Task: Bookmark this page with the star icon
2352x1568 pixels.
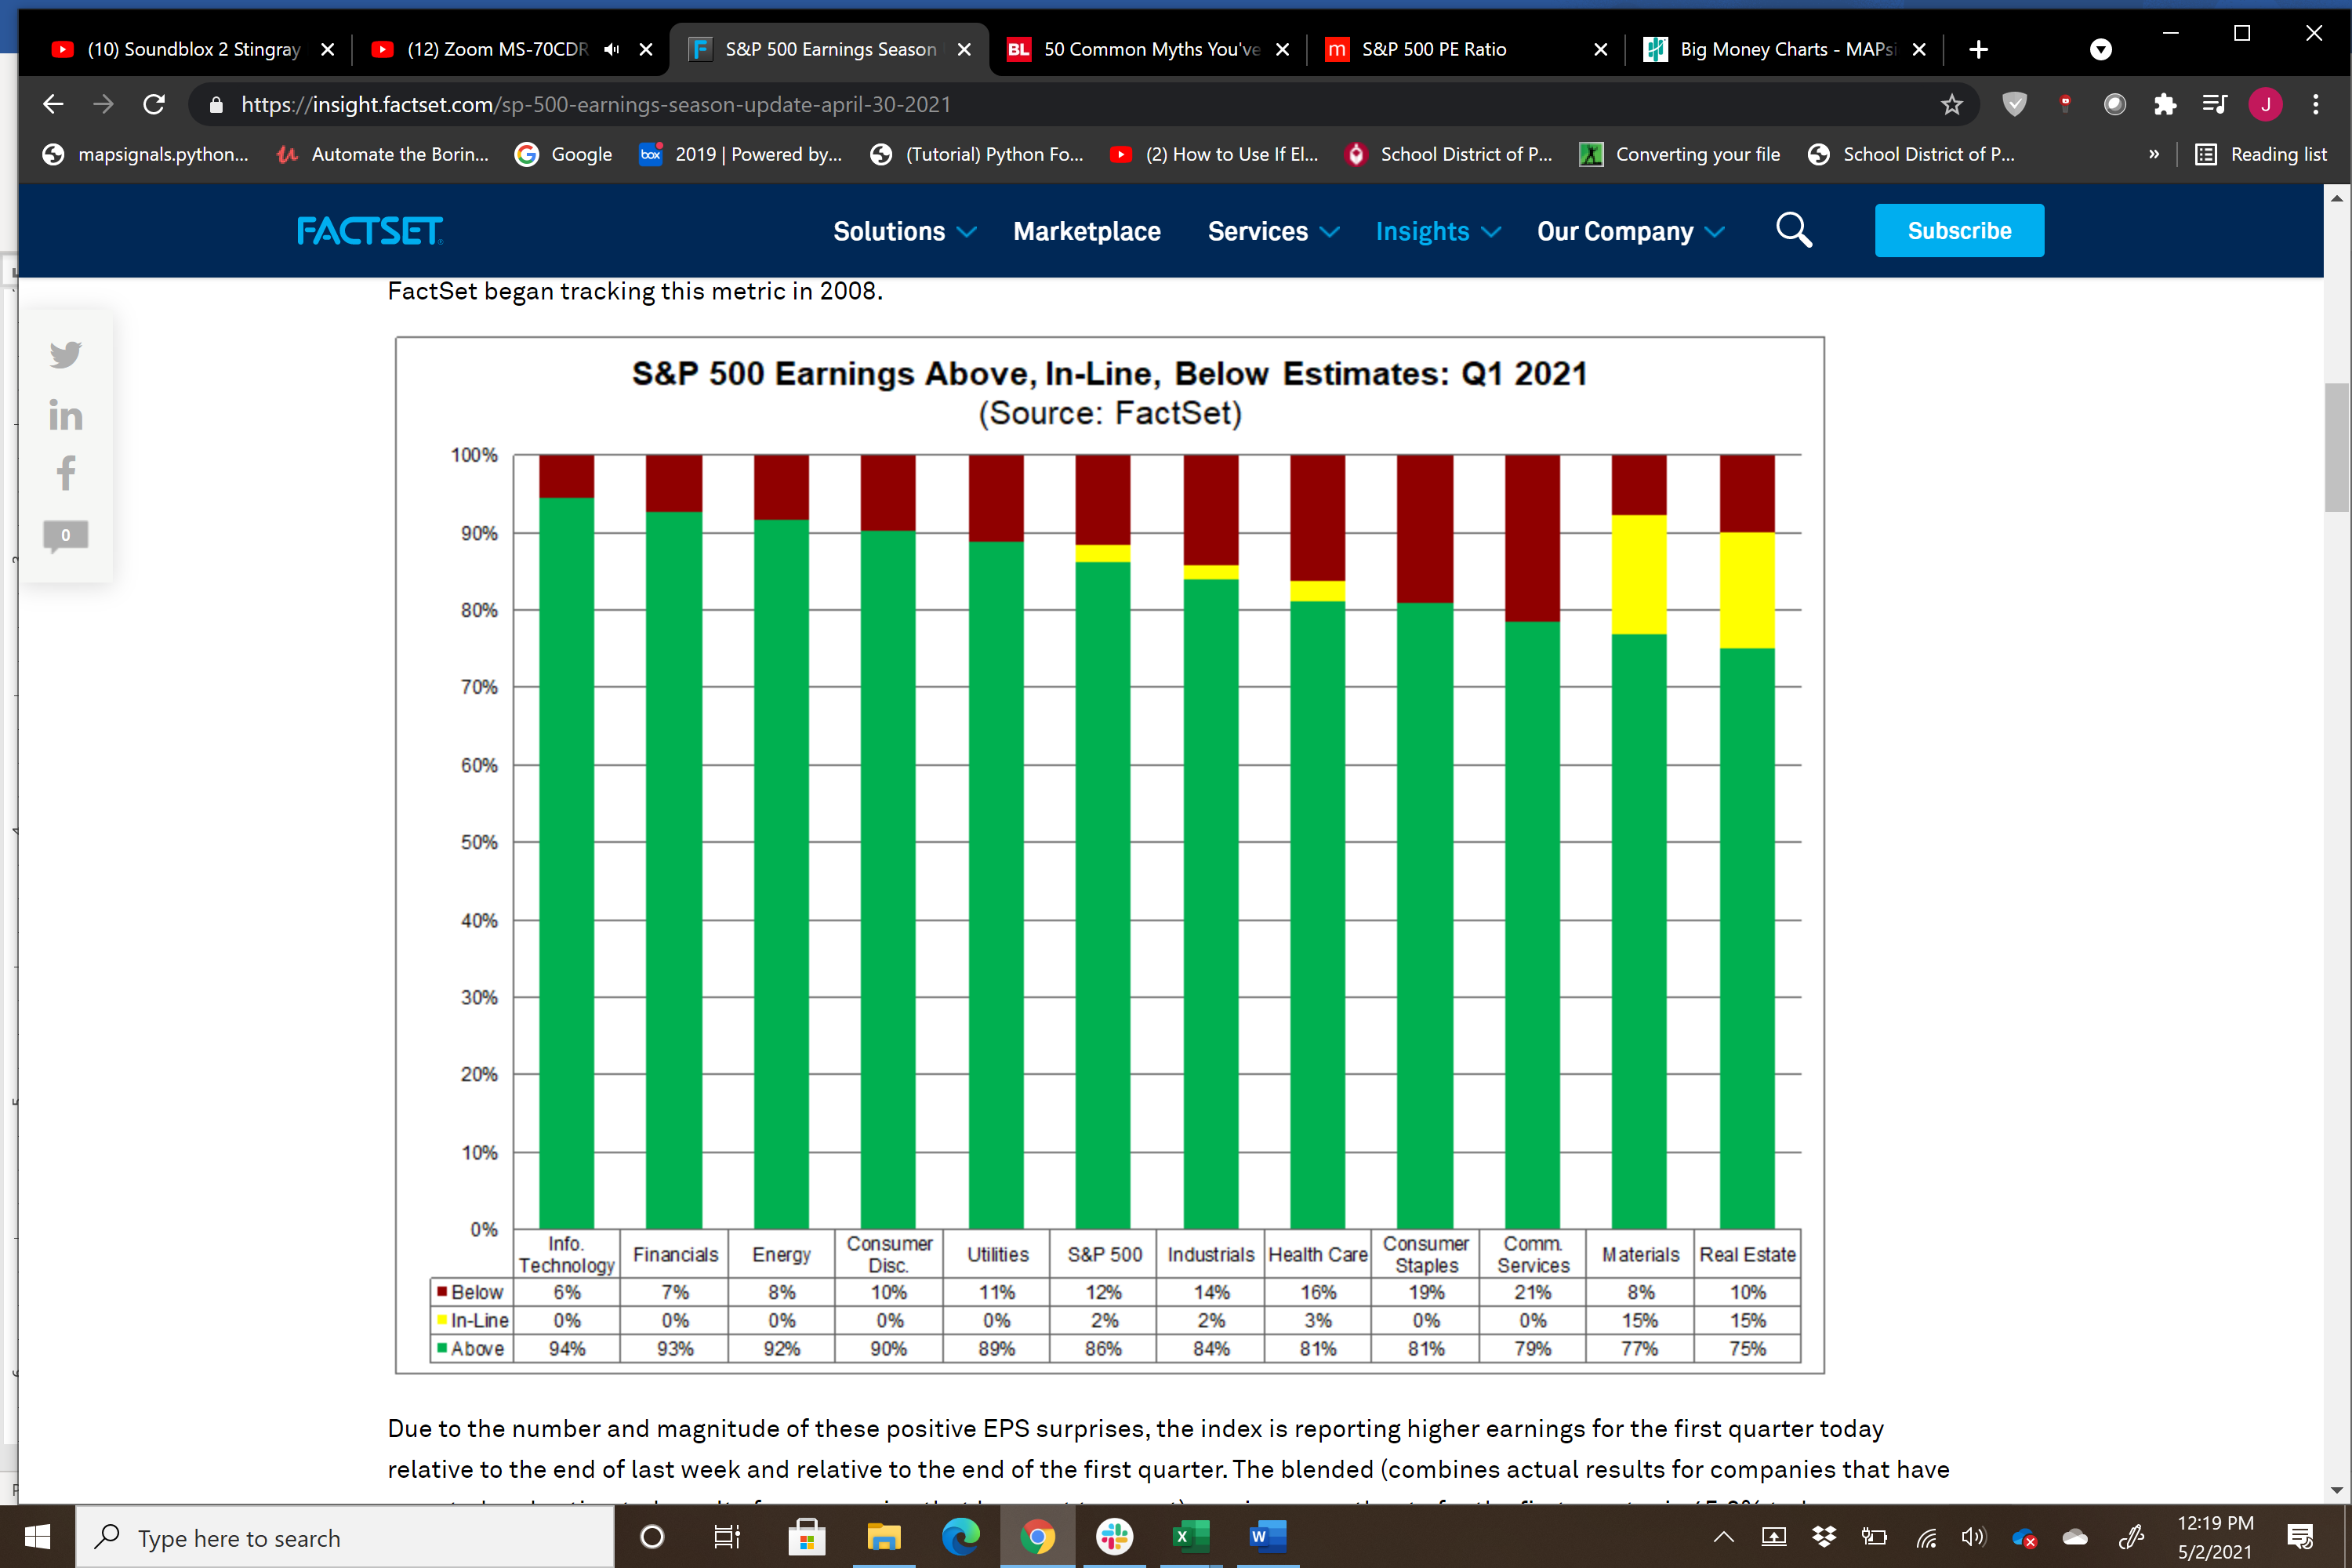Action: [1951, 104]
